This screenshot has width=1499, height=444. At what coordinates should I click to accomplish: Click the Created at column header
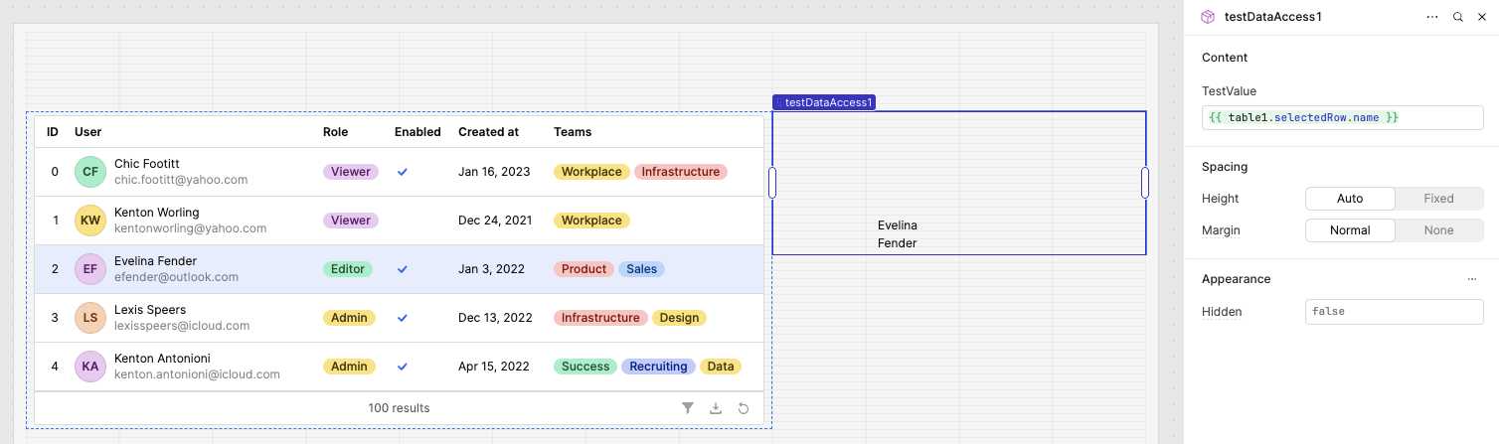[488, 132]
